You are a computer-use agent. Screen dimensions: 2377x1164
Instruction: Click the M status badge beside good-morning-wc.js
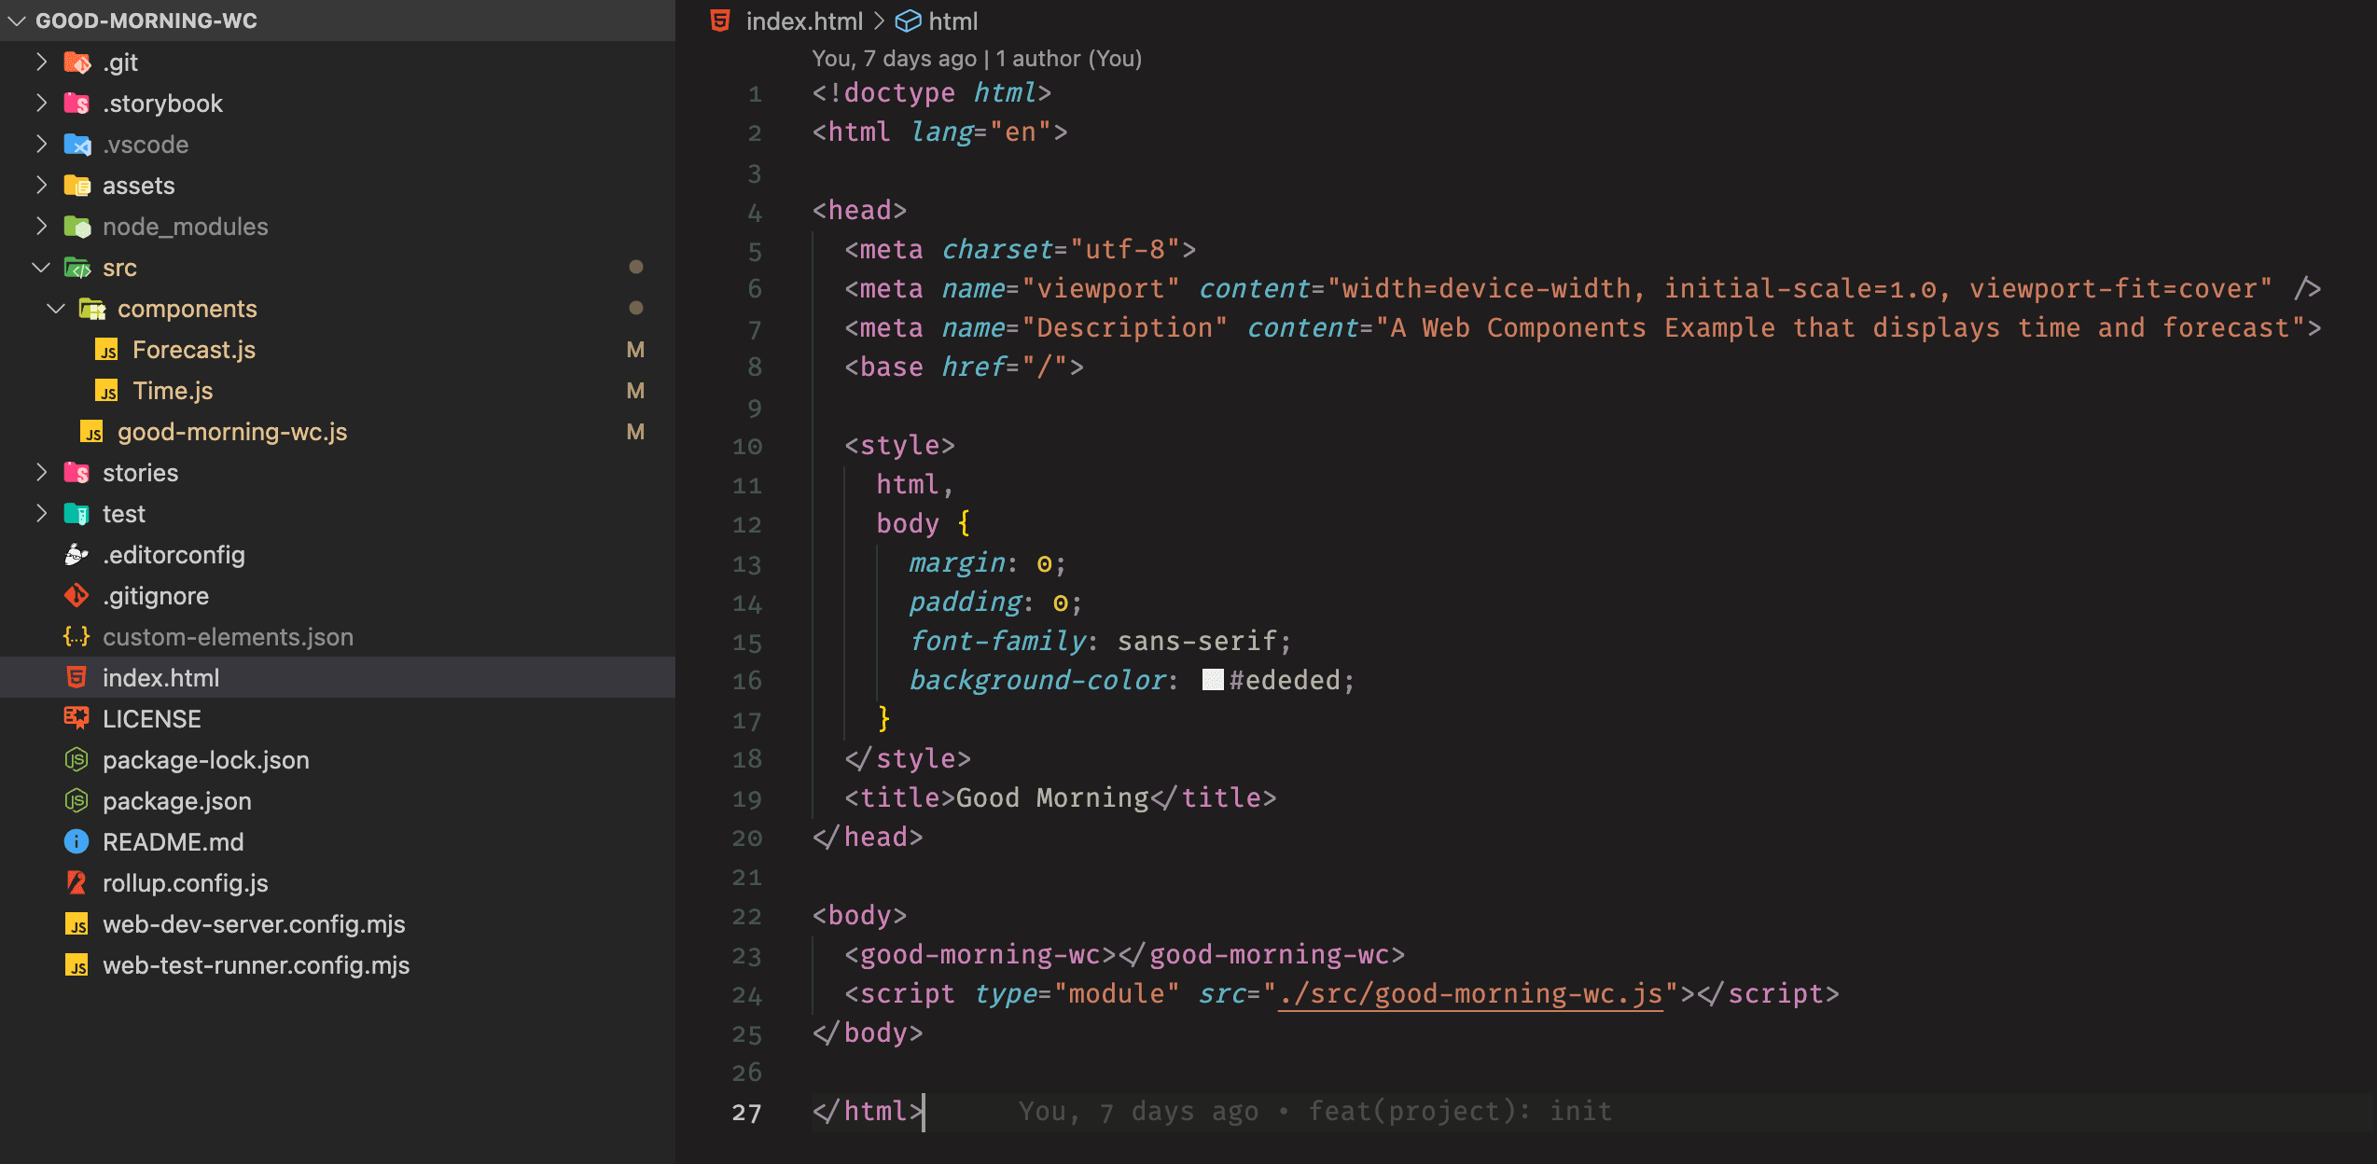(635, 432)
